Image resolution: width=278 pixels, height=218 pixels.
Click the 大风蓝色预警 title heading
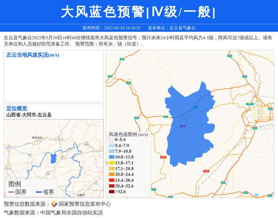tap(138, 12)
